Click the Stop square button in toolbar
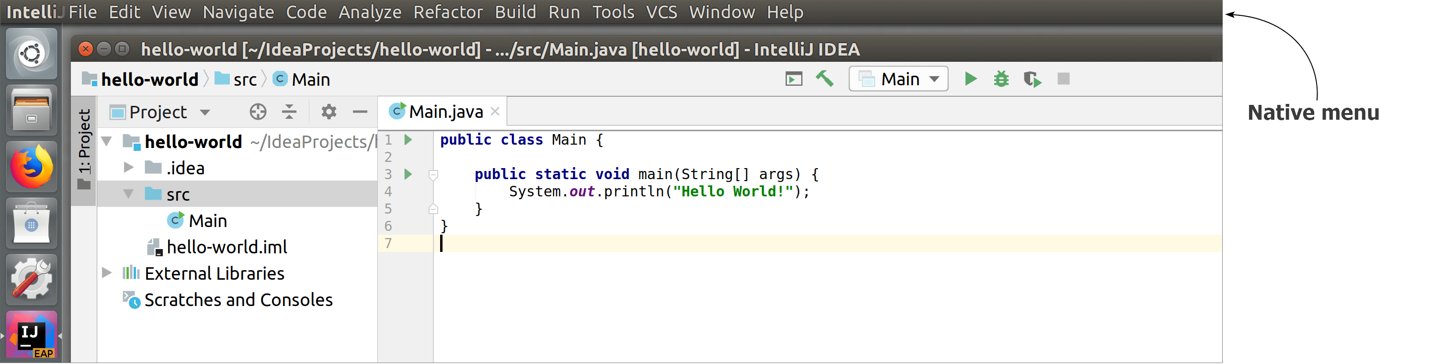 [1063, 79]
